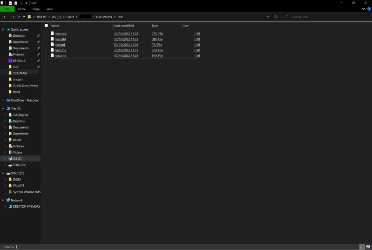Viewport: 372px width, 250px height.
Task: Expand the OS (C:) drive node
Action: pyautogui.click(x=5, y=158)
